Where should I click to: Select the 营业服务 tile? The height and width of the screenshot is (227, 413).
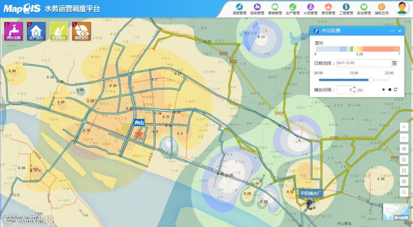[x=59, y=31]
